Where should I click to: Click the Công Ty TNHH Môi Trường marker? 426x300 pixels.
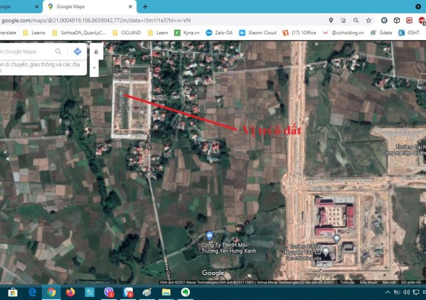[x=208, y=234]
